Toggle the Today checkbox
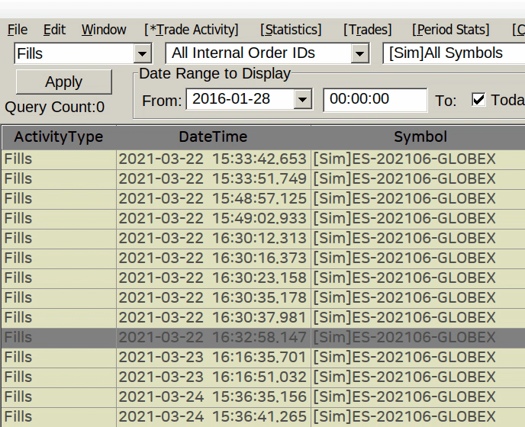Viewport: 525px width, 427px height. pos(478,100)
